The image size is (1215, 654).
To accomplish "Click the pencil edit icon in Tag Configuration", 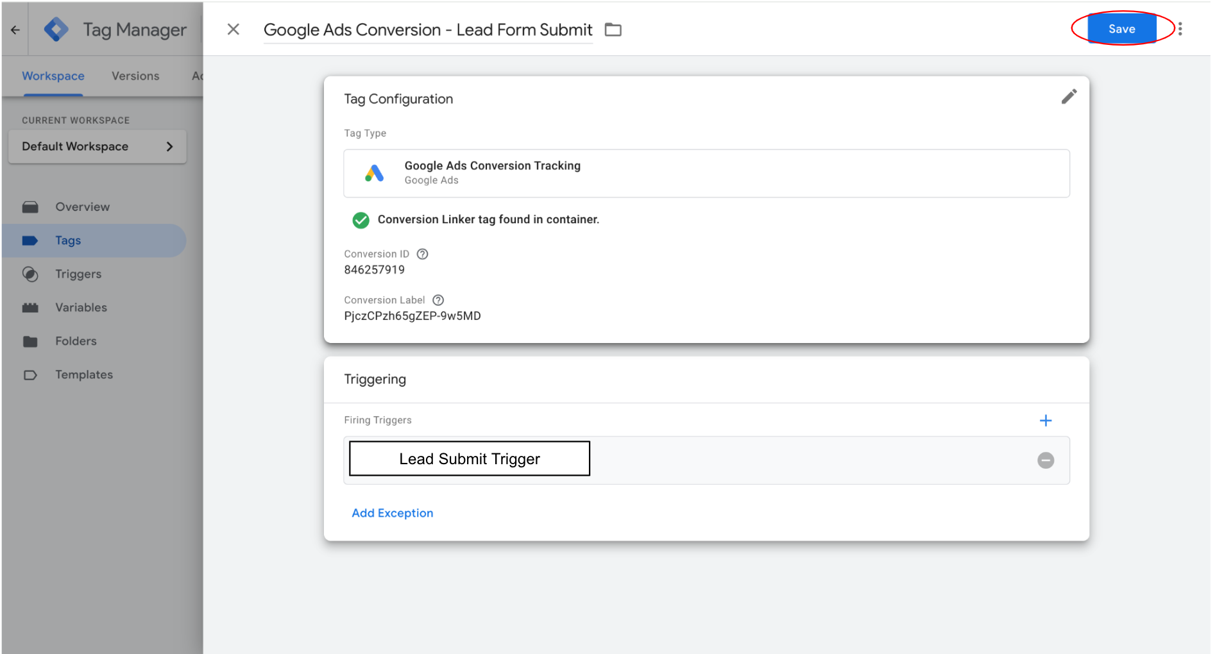I will (x=1068, y=97).
